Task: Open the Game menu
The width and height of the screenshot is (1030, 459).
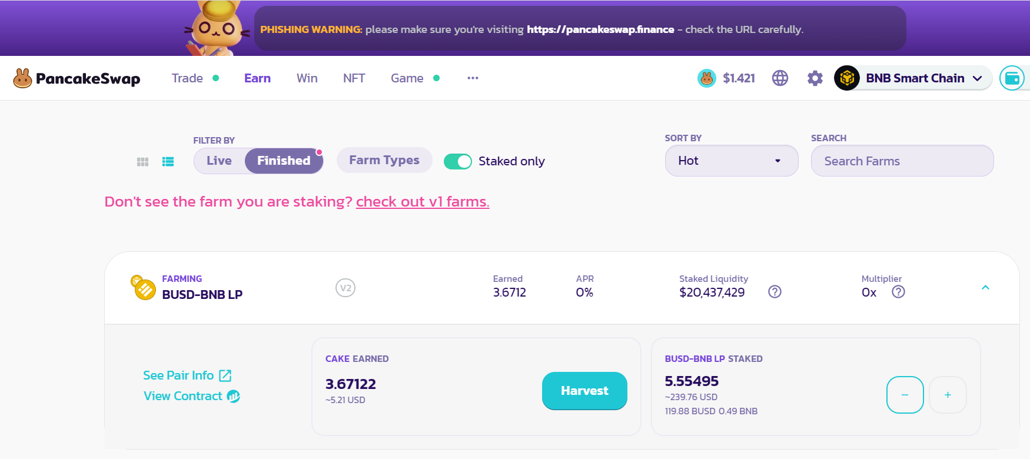Action: [x=407, y=78]
